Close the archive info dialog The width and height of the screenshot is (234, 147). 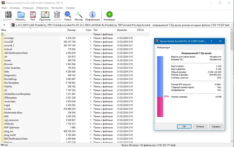220,41
